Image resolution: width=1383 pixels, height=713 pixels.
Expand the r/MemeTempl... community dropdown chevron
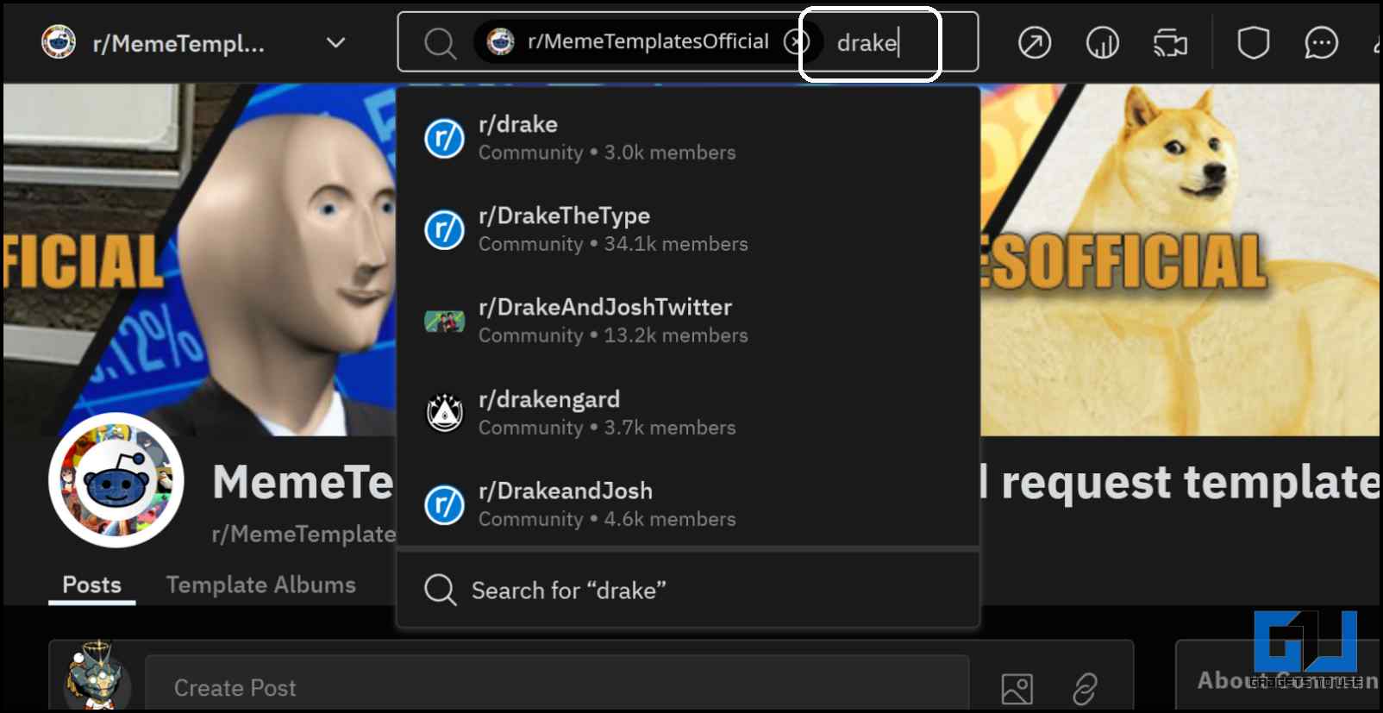point(336,42)
